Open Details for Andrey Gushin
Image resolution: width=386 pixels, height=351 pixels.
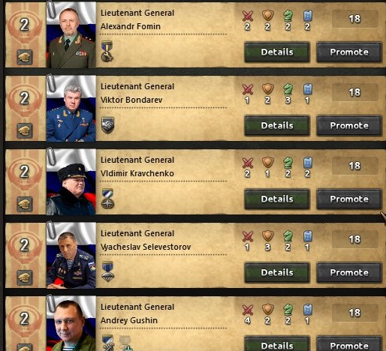pos(277,344)
